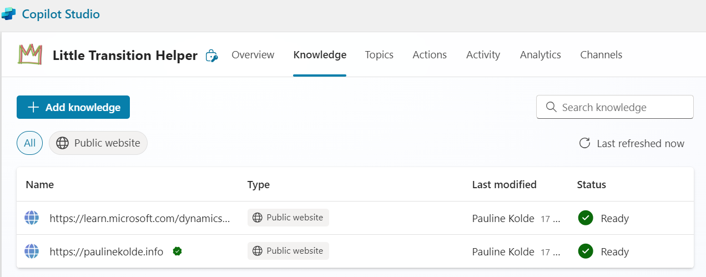Click the globe icon of the paulinekolde.info row
706x277 pixels.
click(x=32, y=251)
